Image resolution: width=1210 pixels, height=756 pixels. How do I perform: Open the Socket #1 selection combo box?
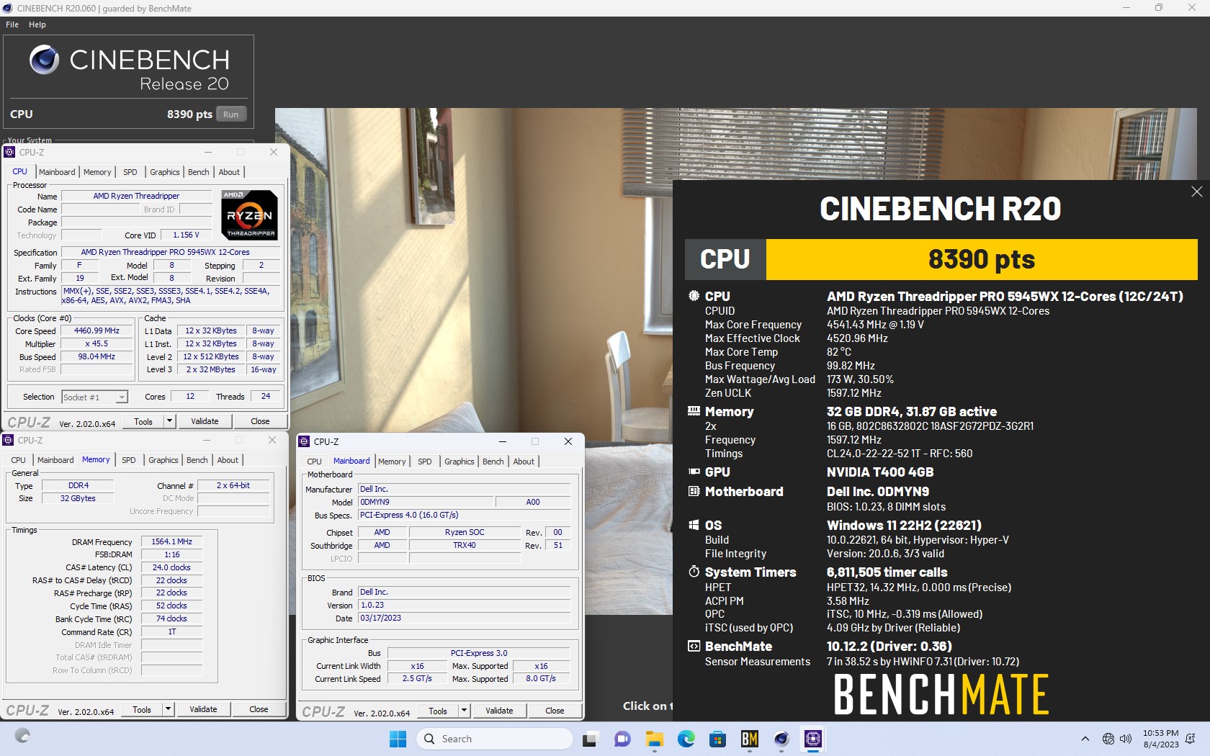[x=94, y=397]
